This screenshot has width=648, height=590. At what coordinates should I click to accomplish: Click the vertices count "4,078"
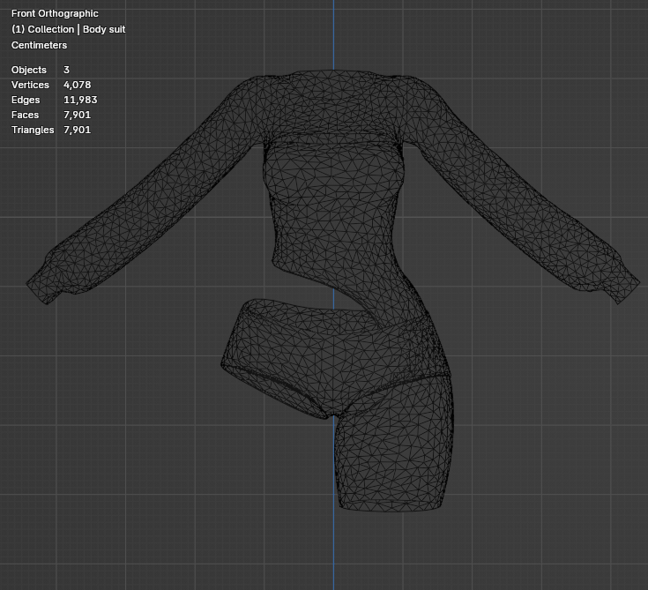(x=78, y=85)
